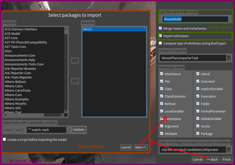The width and height of the screenshot is (235, 165).
Task: Select AST-Tests-Core package
Action: [x=34, y=47]
